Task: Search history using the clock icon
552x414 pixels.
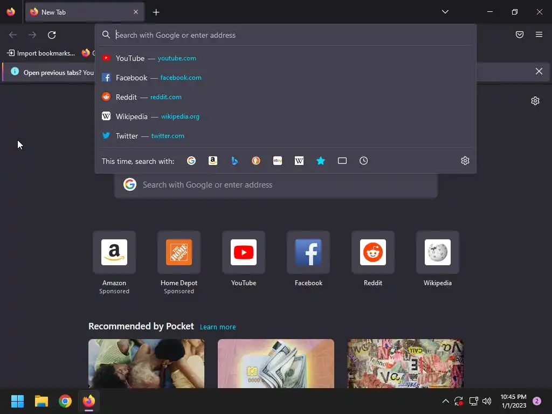Action: [x=364, y=161]
